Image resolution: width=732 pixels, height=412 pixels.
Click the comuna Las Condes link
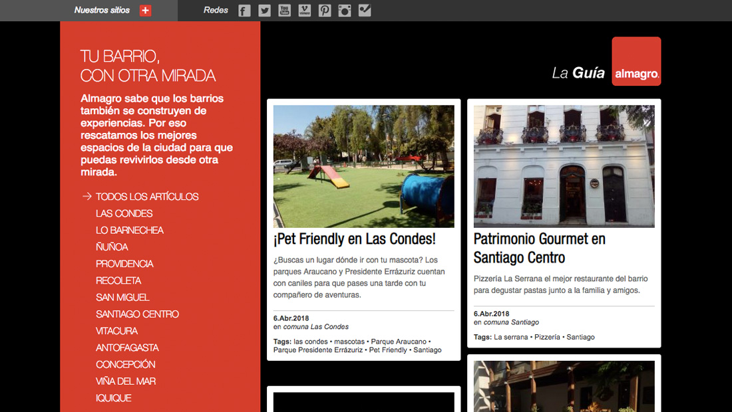tap(316, 327)
